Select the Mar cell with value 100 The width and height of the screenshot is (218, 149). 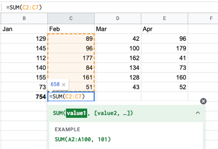[118, 48]
